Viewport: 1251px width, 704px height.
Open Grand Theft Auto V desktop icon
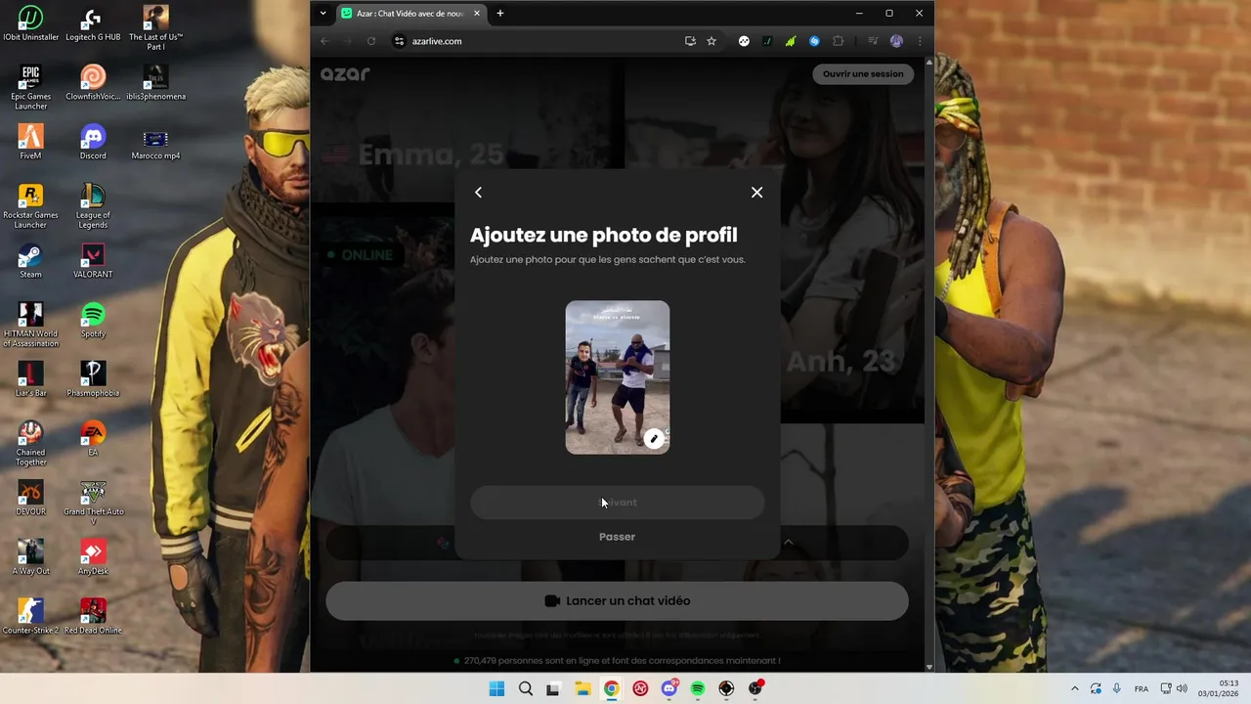[93, 503]
